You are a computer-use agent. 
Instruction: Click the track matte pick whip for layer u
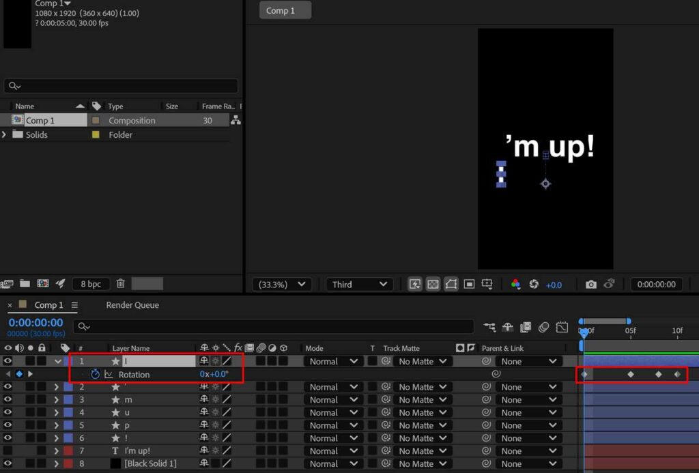tap(386, 412)
